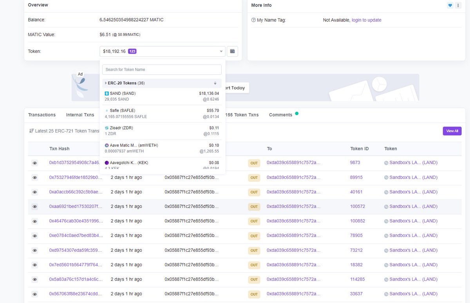
Task: Toggle eye preview for txn 0xe0784c0aed7bed83b4
Action: (x=35, y=236)
